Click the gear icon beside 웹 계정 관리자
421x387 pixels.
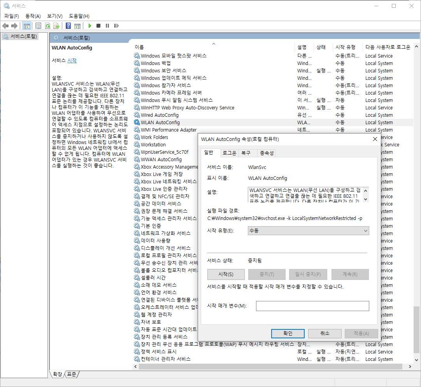137,315
